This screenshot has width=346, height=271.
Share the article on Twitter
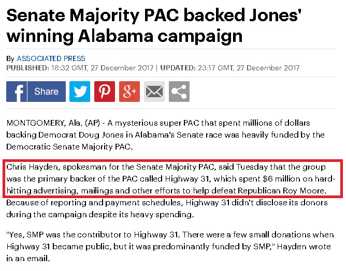[79, 92]
